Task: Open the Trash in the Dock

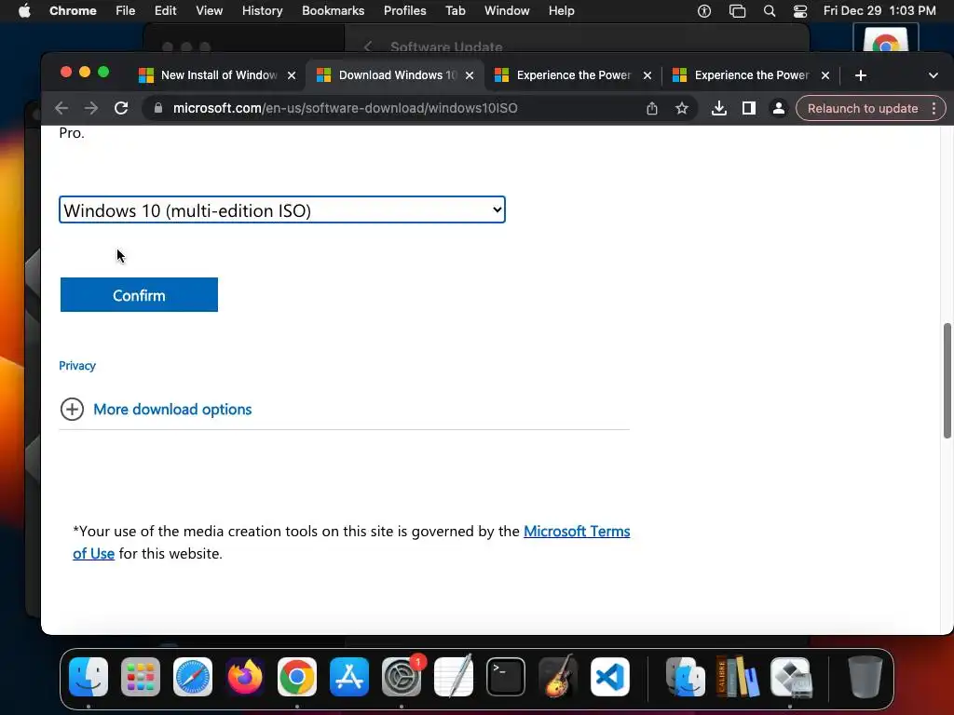Action: [865, 677]
